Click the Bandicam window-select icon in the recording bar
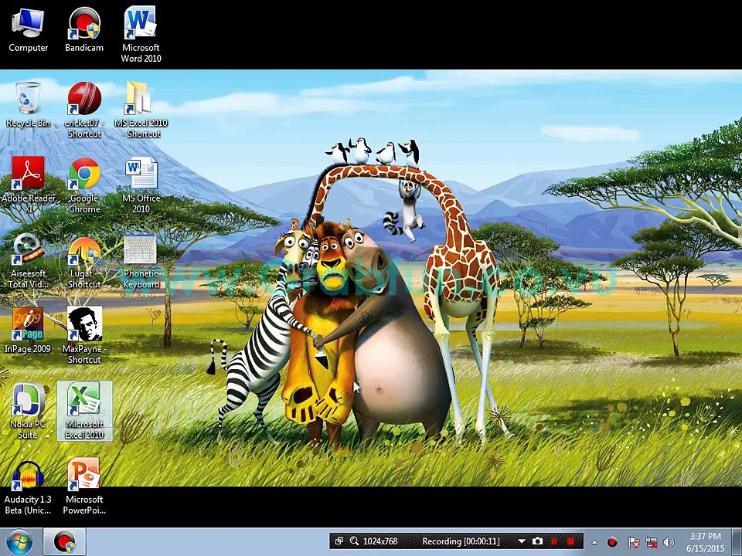The width and height of the screenshot is (742, 556). [339, 541]
